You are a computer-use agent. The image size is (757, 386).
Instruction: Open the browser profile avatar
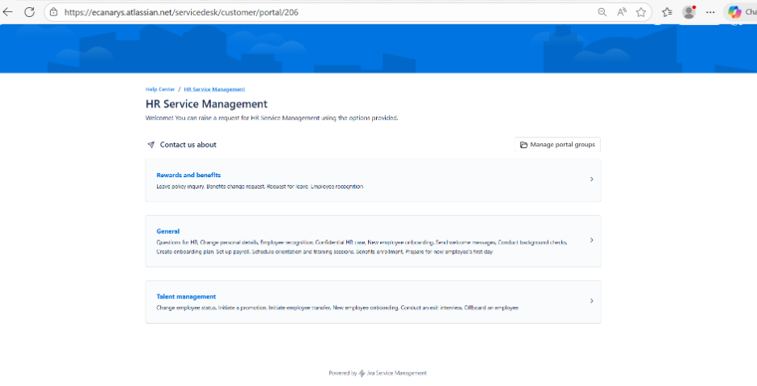pos(689,12)
